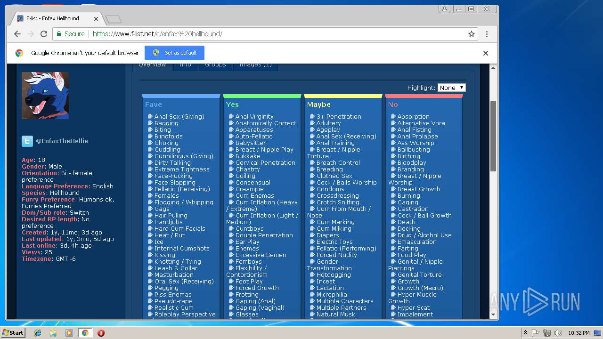Viewport: 603px width, 339px height.
Task: Click the tag icon beside Caging
Action: [393, 202]
